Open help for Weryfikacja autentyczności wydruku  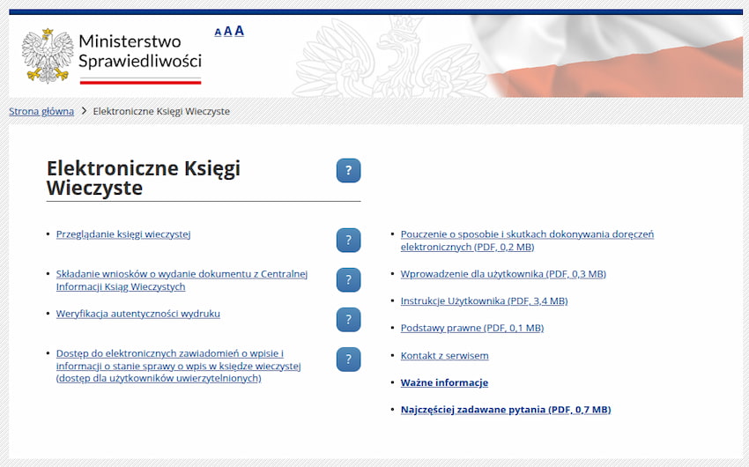(348, 320)
